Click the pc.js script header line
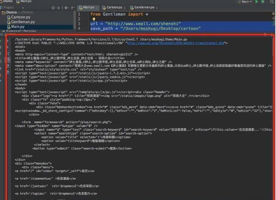 92,92
